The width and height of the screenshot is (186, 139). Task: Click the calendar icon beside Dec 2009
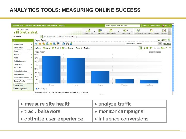pyautogui.click(x=169, y=40)
